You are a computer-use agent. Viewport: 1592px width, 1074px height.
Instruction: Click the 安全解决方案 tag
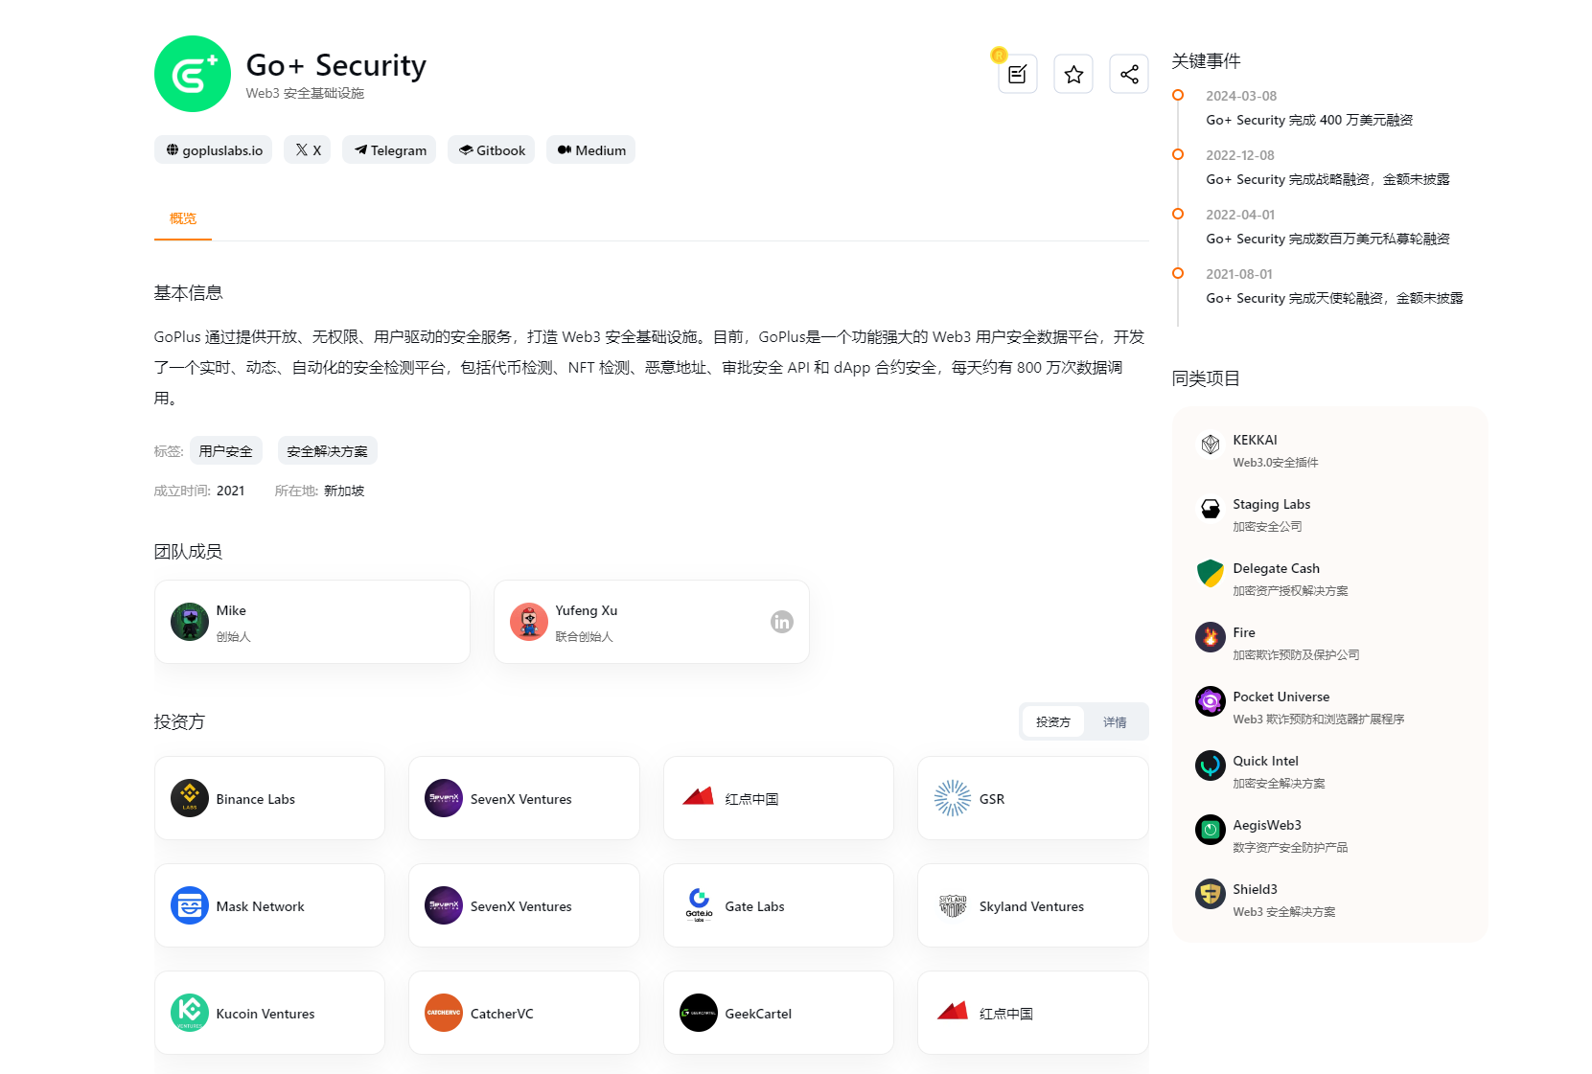coord(327,450)
